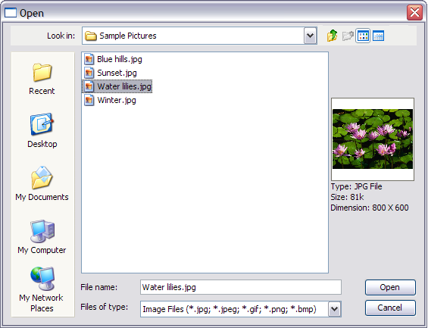Click the water lilies preview thumbnail

pos(373,139)
